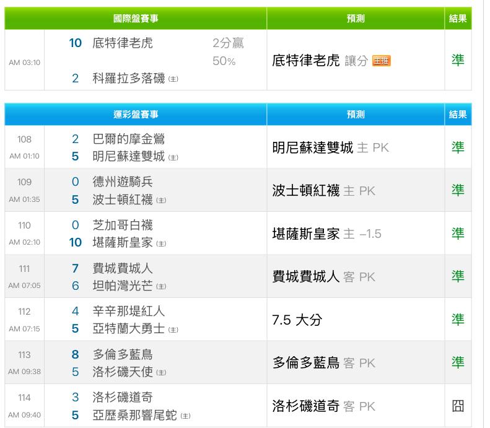490x428 pixels.
Task: Open team 巴爾的摩金鶯
Action: coord(128,139)
